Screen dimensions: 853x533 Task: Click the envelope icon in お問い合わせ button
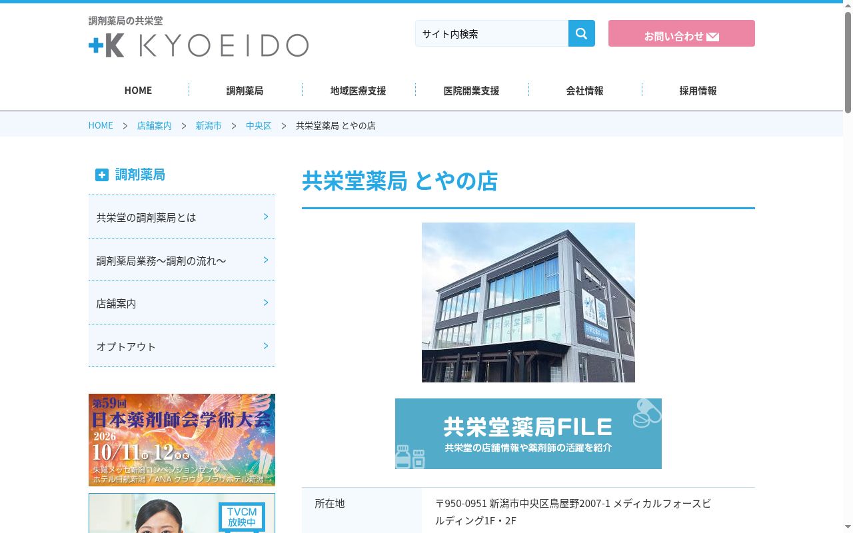712,37
